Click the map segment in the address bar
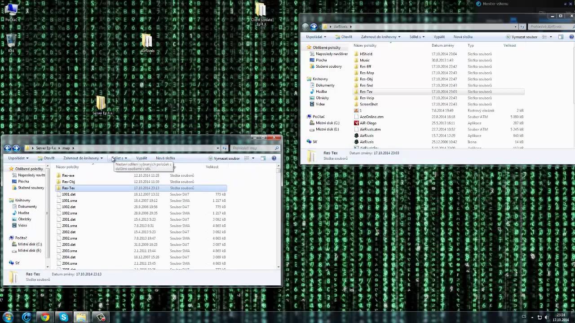The image size is (575, 323). pyautogui.click(x=66, y=148)
